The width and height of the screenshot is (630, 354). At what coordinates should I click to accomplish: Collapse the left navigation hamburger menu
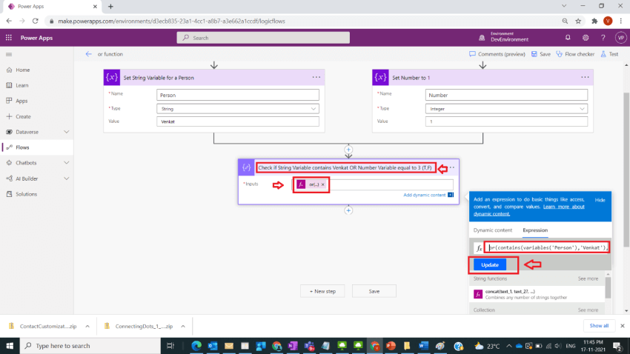(x=9, y=54)
